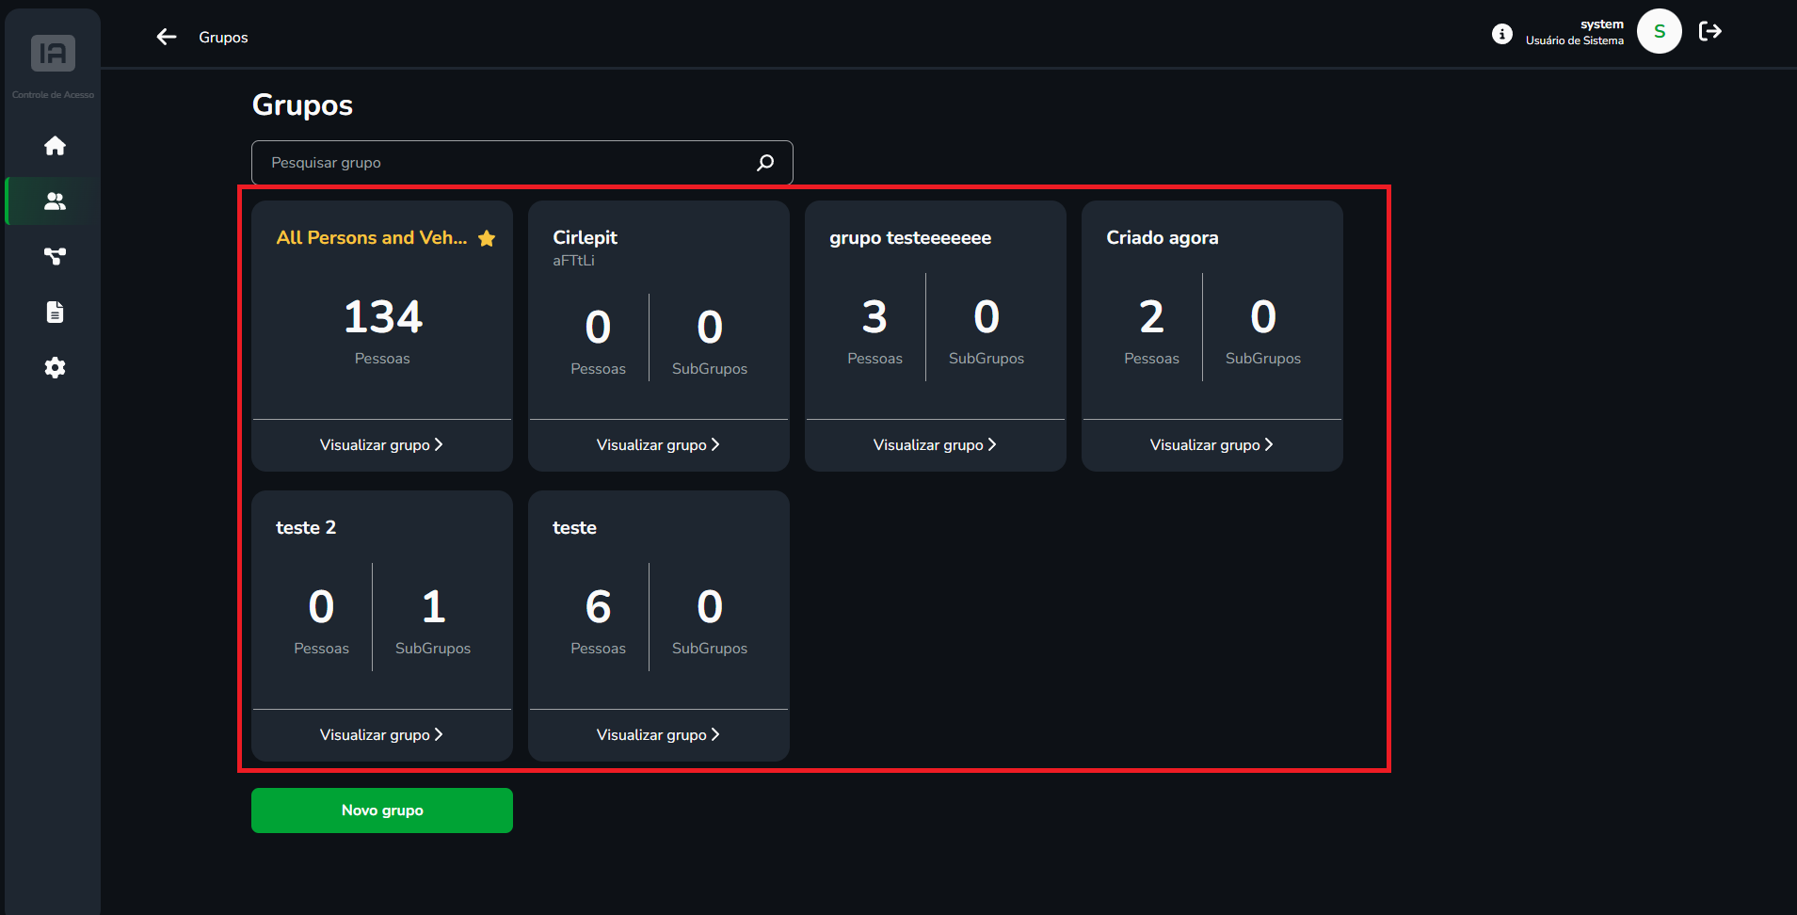Visualizar grupo for teste 2

pyautogui.click(x=382, y=734)
